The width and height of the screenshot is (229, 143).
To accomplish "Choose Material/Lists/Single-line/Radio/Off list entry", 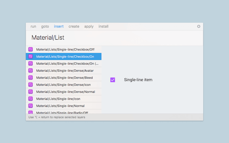I will click(62, 112).
